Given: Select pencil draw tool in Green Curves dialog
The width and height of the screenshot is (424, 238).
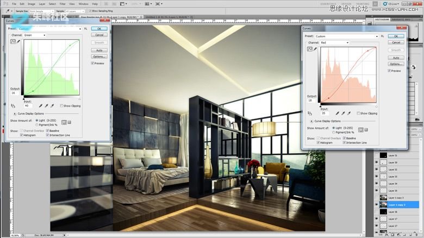Looking at the screenshot, I should coord(18,42).
